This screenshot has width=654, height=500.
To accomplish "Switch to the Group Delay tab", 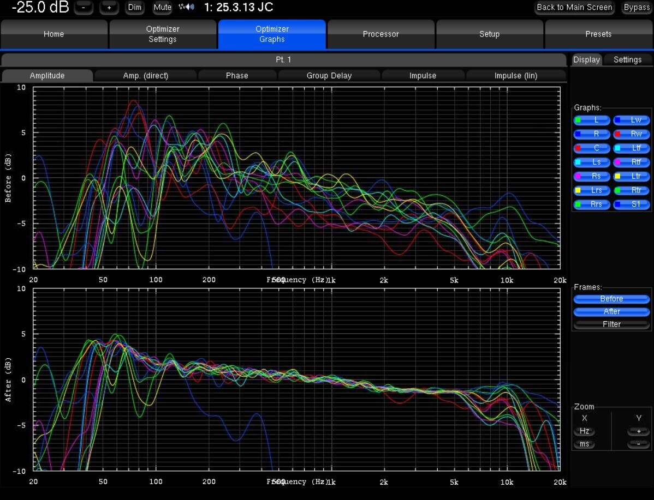I will (329, 76).
